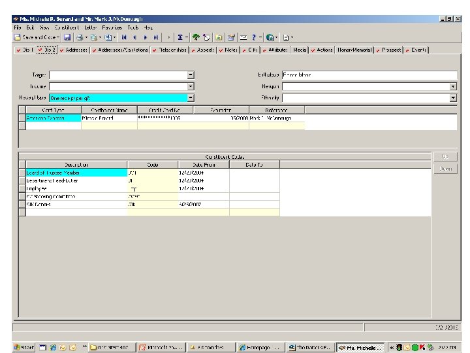470x353 pixels.
Task: Open the Constituent menu
Action: click(67, 27)
